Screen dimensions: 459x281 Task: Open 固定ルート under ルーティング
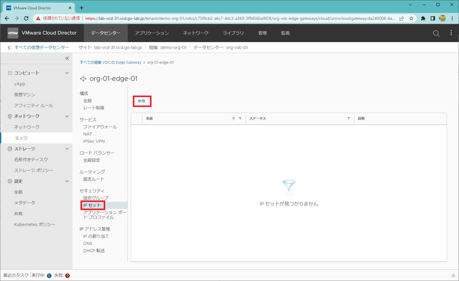coord(94,179)
